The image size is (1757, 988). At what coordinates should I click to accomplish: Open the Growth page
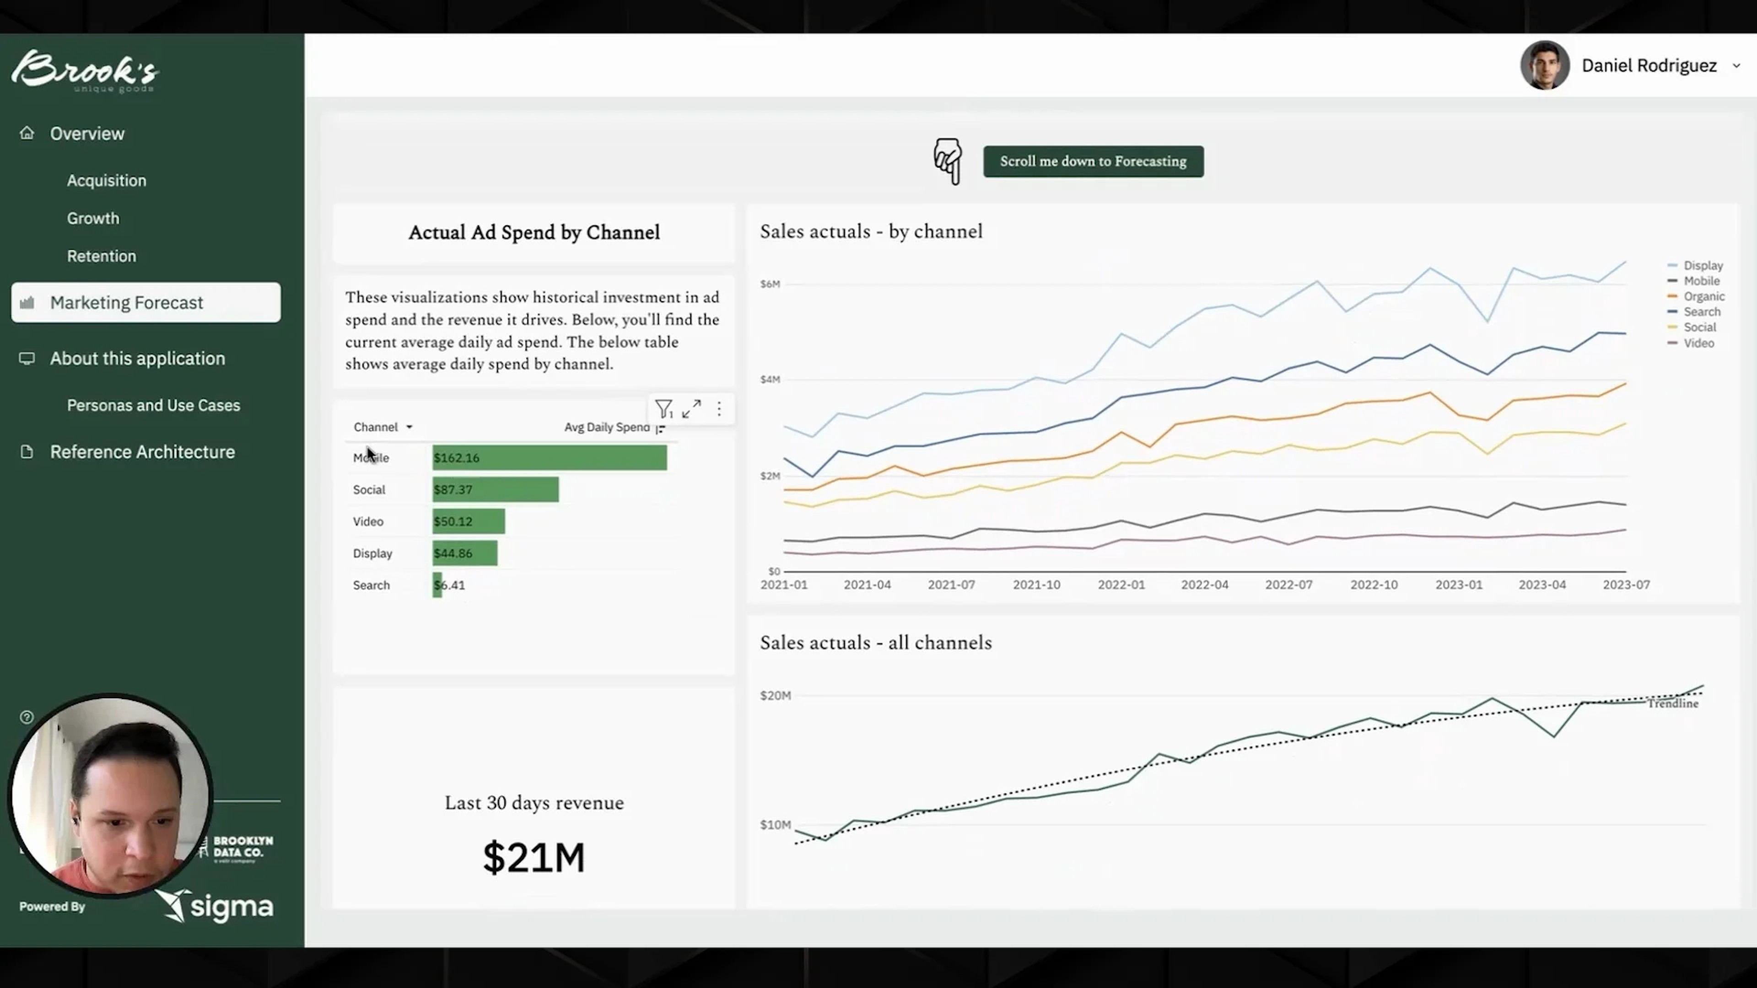click(x=93, y=218)
